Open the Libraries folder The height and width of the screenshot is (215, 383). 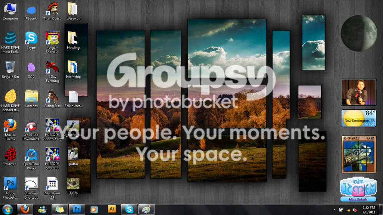[x=31, y=99]
